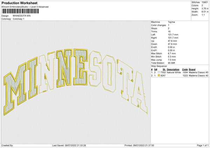The width and height of the screenshot is (210, 148).
Task: Click the Code column header
Action: click(185, 69)
